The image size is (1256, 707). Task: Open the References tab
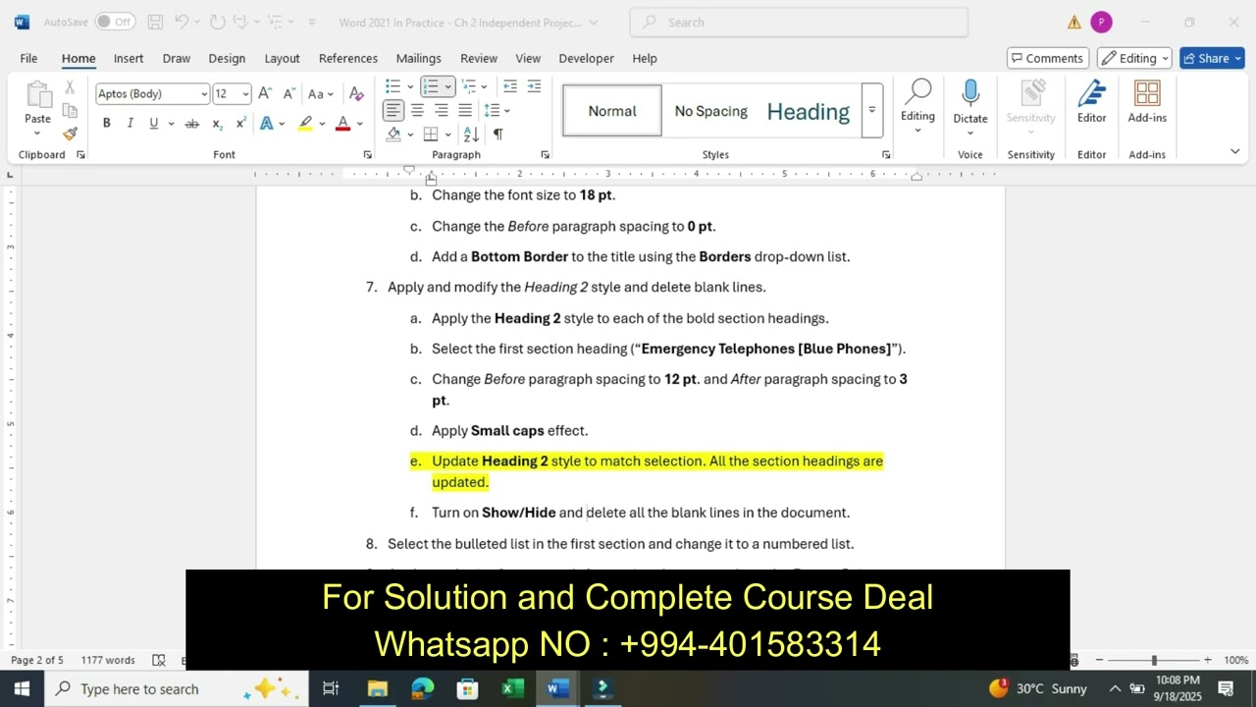[x=347, y=58]
